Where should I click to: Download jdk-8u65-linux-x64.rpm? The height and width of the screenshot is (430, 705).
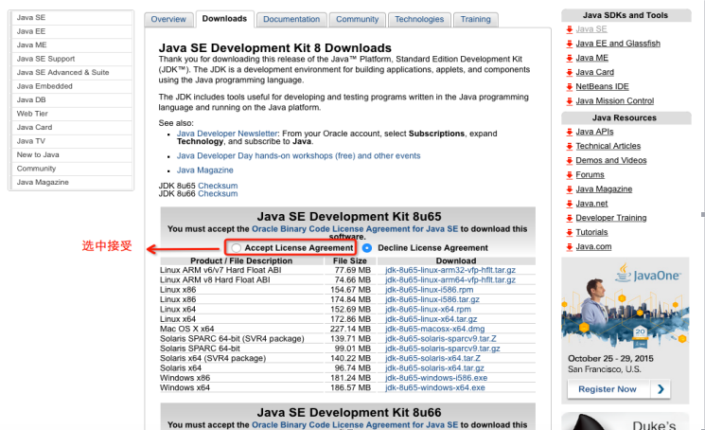point(428,310)
